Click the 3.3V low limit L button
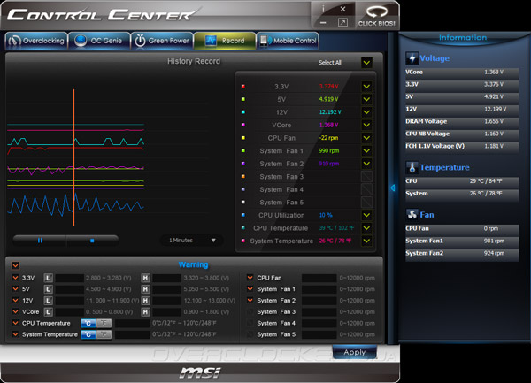531x383 pixels. [48, 278]
